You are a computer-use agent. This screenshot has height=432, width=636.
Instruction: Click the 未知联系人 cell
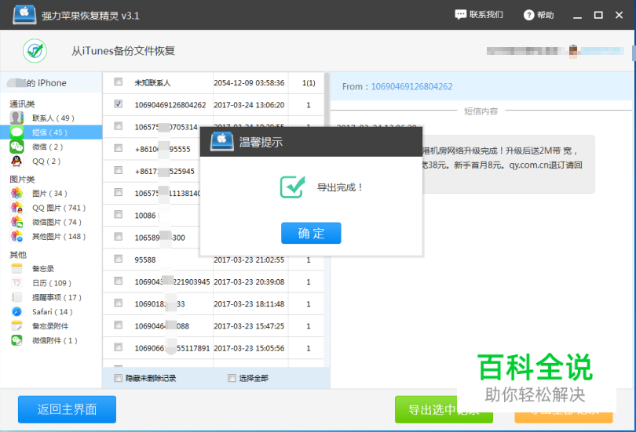(152, 82)
